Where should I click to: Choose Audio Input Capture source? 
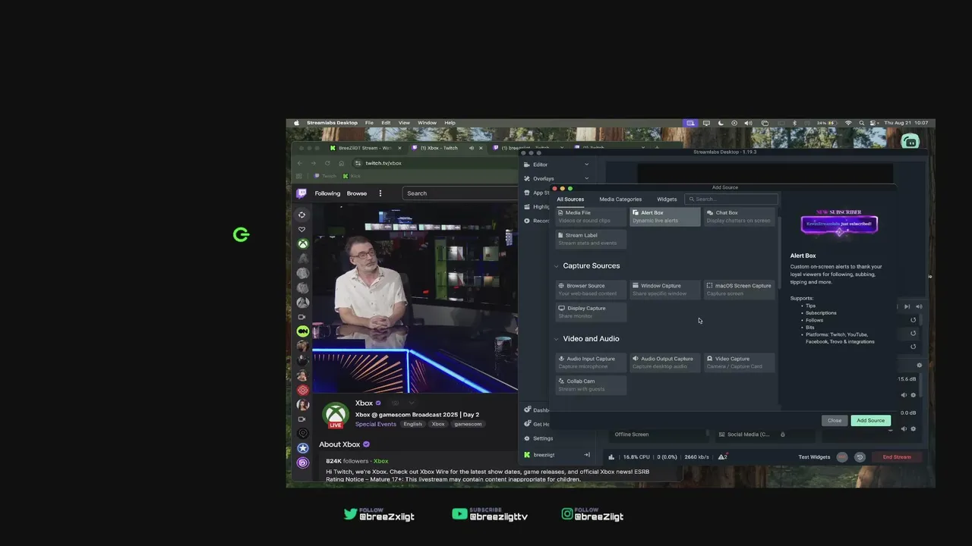click(591, 362)
